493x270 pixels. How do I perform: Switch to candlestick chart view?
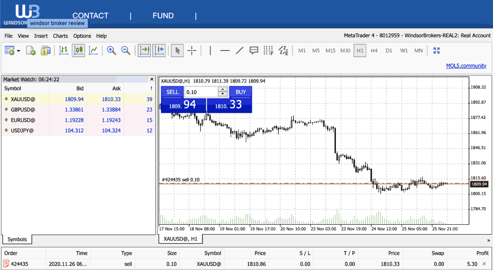tap(78, 50)
